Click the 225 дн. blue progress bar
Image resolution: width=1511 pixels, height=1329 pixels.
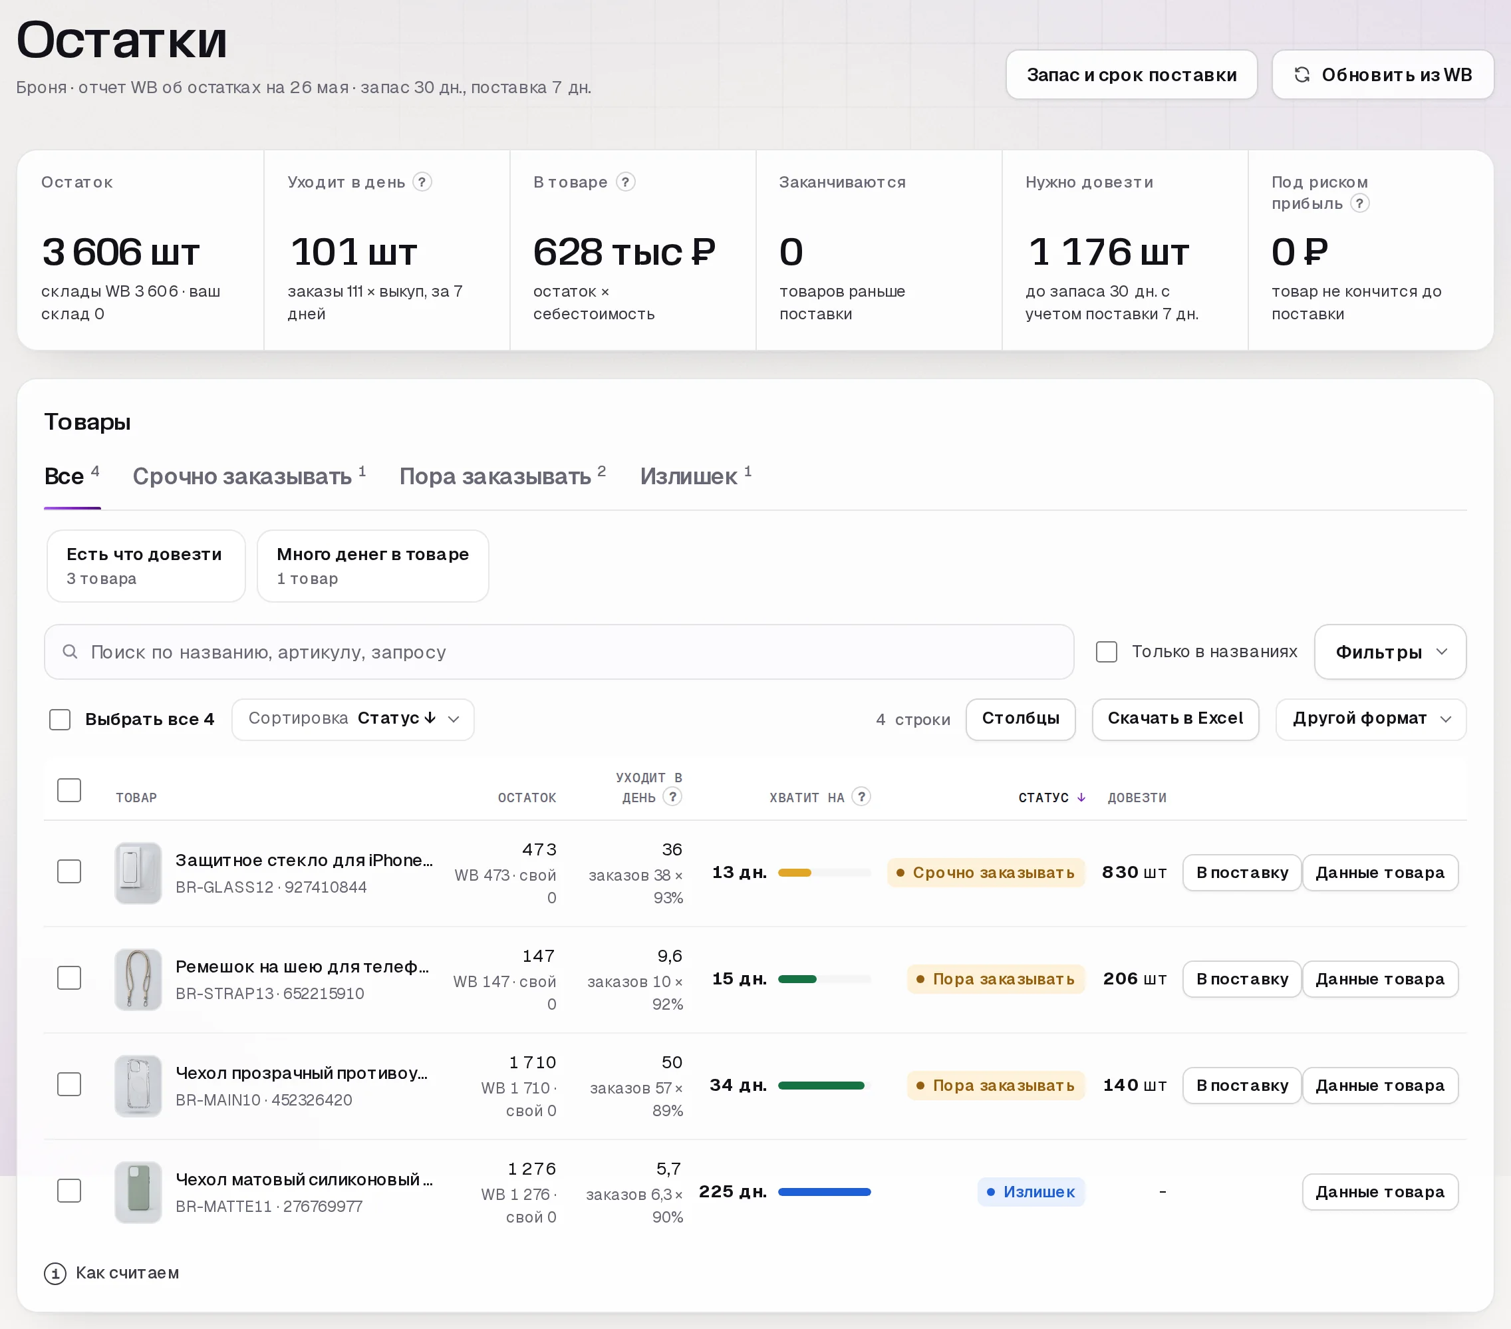coord(824,1192)
